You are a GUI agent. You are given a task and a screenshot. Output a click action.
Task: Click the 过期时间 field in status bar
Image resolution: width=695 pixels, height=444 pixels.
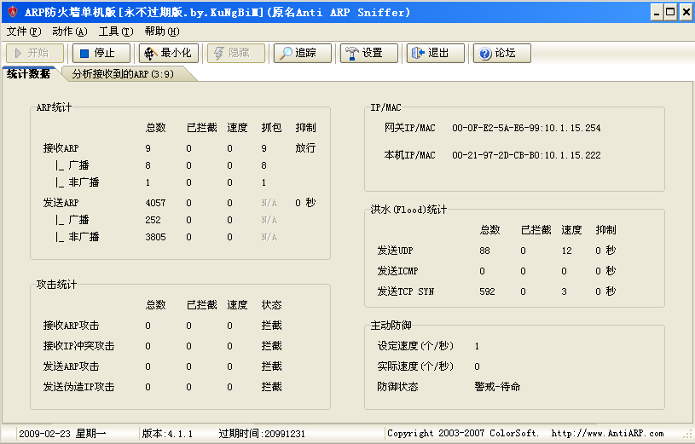point(261,434)
